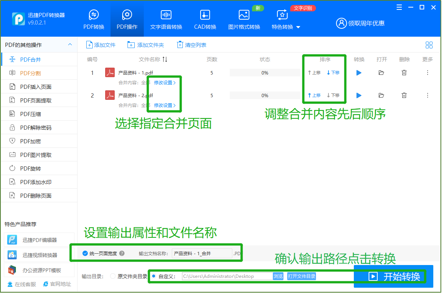
Task: Select PDF添加水印 in the sidebar
Action: click(x=36, y=182)
